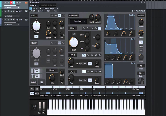The width and height of the screenshot is (166, 116).
Task: Mute the Mai Tai 2 track
Action: tap(6, 11)
